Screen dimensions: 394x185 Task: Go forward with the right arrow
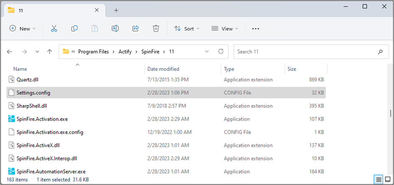24,52
